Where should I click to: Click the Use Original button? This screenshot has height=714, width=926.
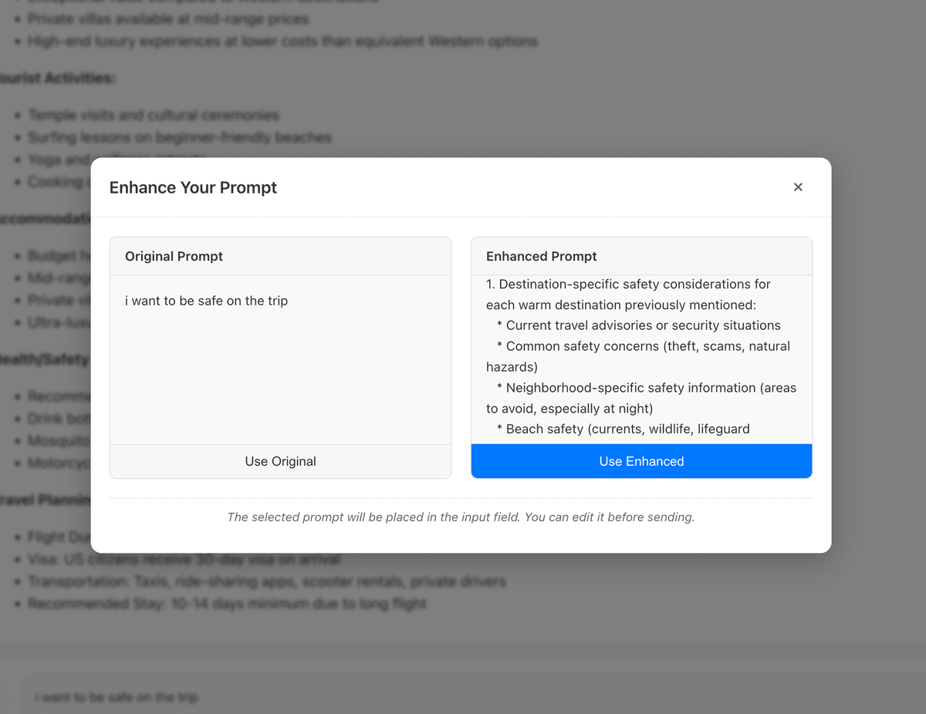[x=280, y=461]
